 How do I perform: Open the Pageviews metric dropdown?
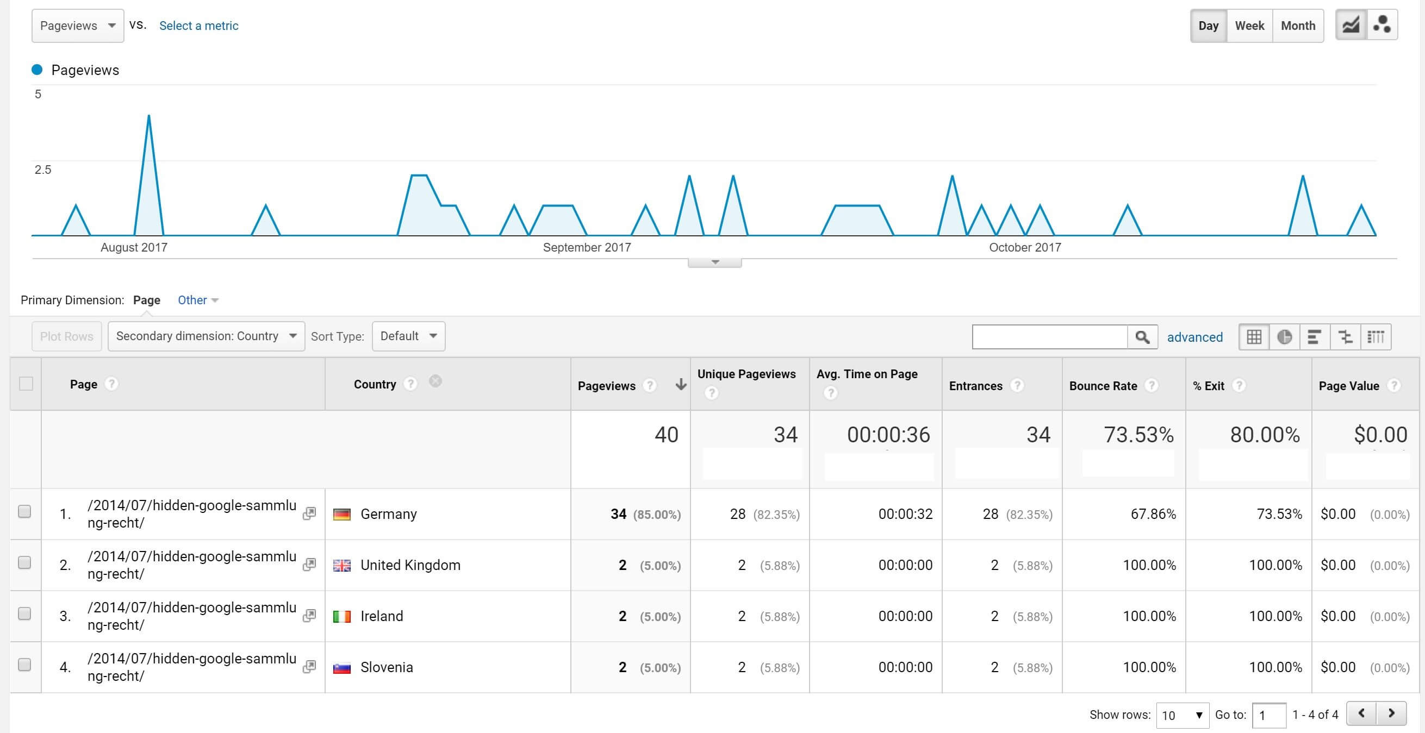pyautogui.click(x=77, y=26)
